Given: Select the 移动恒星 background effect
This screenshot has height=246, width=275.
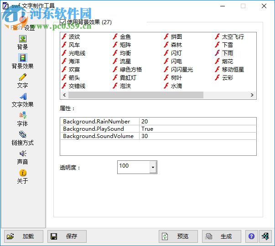Looking at the screenshot, I should [230, 70].
